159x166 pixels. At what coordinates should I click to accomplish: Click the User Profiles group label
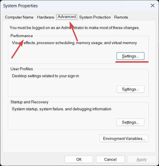click(x=22, y=69)
